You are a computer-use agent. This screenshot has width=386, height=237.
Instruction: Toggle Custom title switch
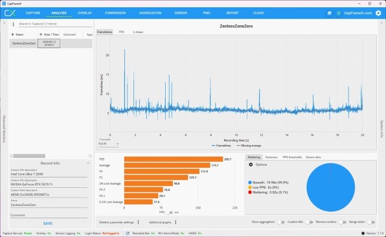click(x=309, y=222)
